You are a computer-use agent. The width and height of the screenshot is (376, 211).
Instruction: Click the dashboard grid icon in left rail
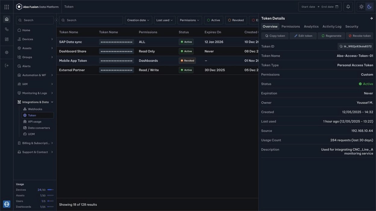7,39
